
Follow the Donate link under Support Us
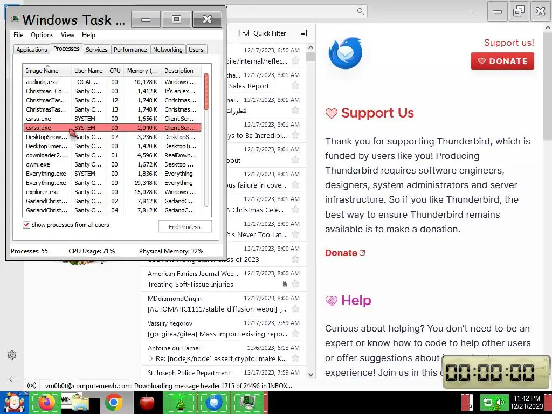pos(345,253)
